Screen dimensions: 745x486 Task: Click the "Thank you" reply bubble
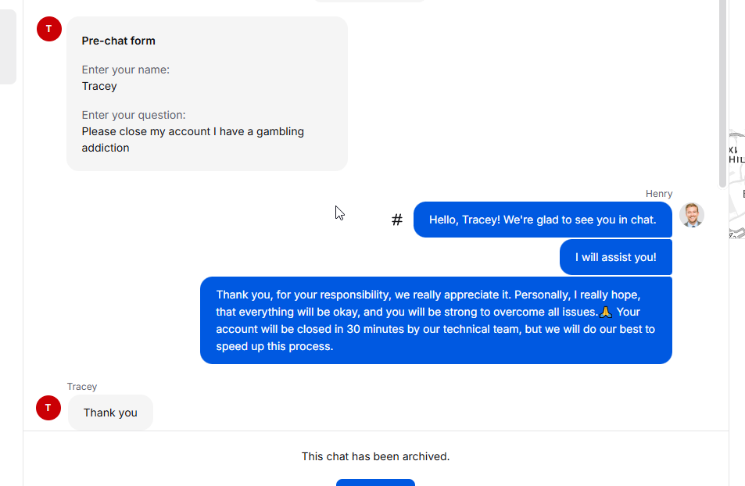(110, 413)
